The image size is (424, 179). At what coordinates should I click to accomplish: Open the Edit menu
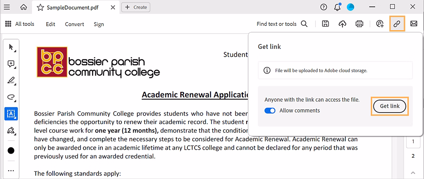pyautogui.click(x=50, y=24)
